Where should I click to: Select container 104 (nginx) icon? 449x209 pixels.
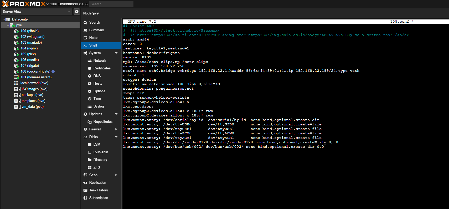(16, 48)
